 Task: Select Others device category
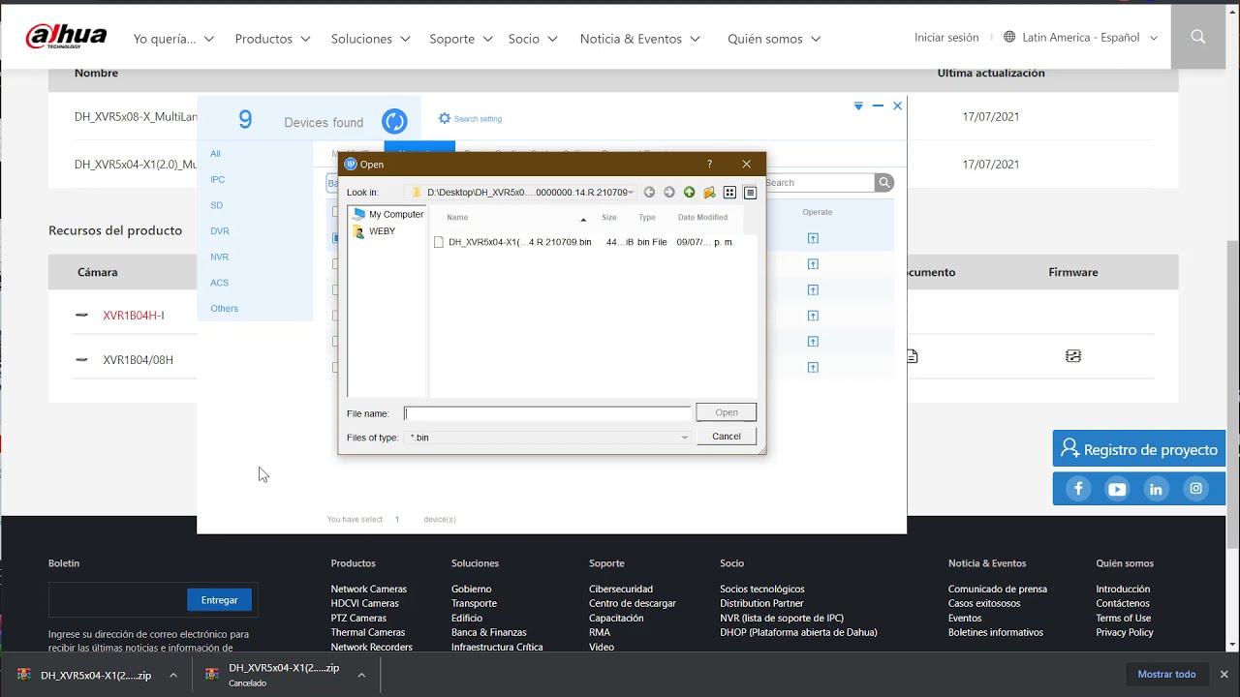[224, 308]
